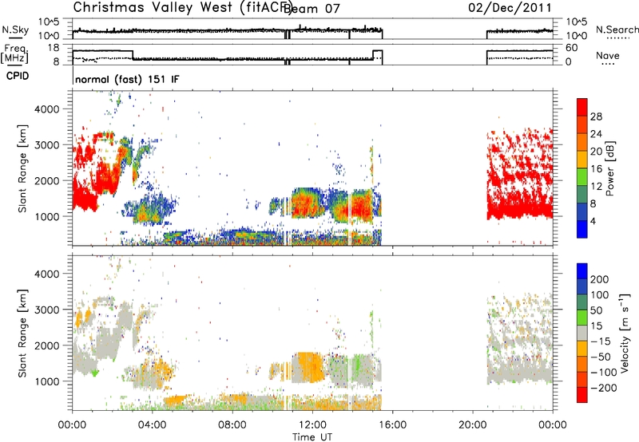
Task: Click the 'Nave' legend label
Action: pyautogui.click(x=607, y=56)
